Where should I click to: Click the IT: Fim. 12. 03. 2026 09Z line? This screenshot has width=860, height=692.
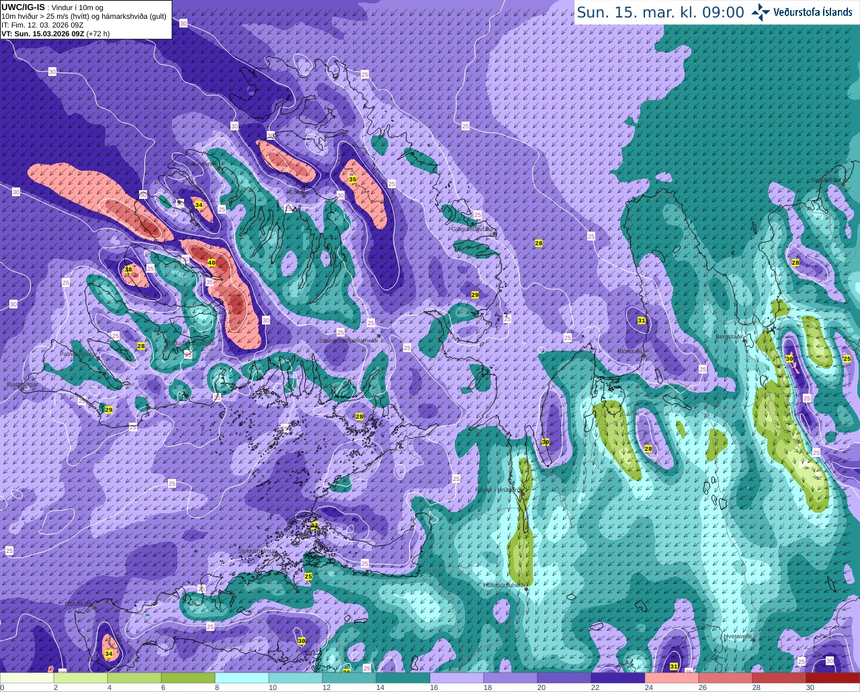[x=42, y=25]
